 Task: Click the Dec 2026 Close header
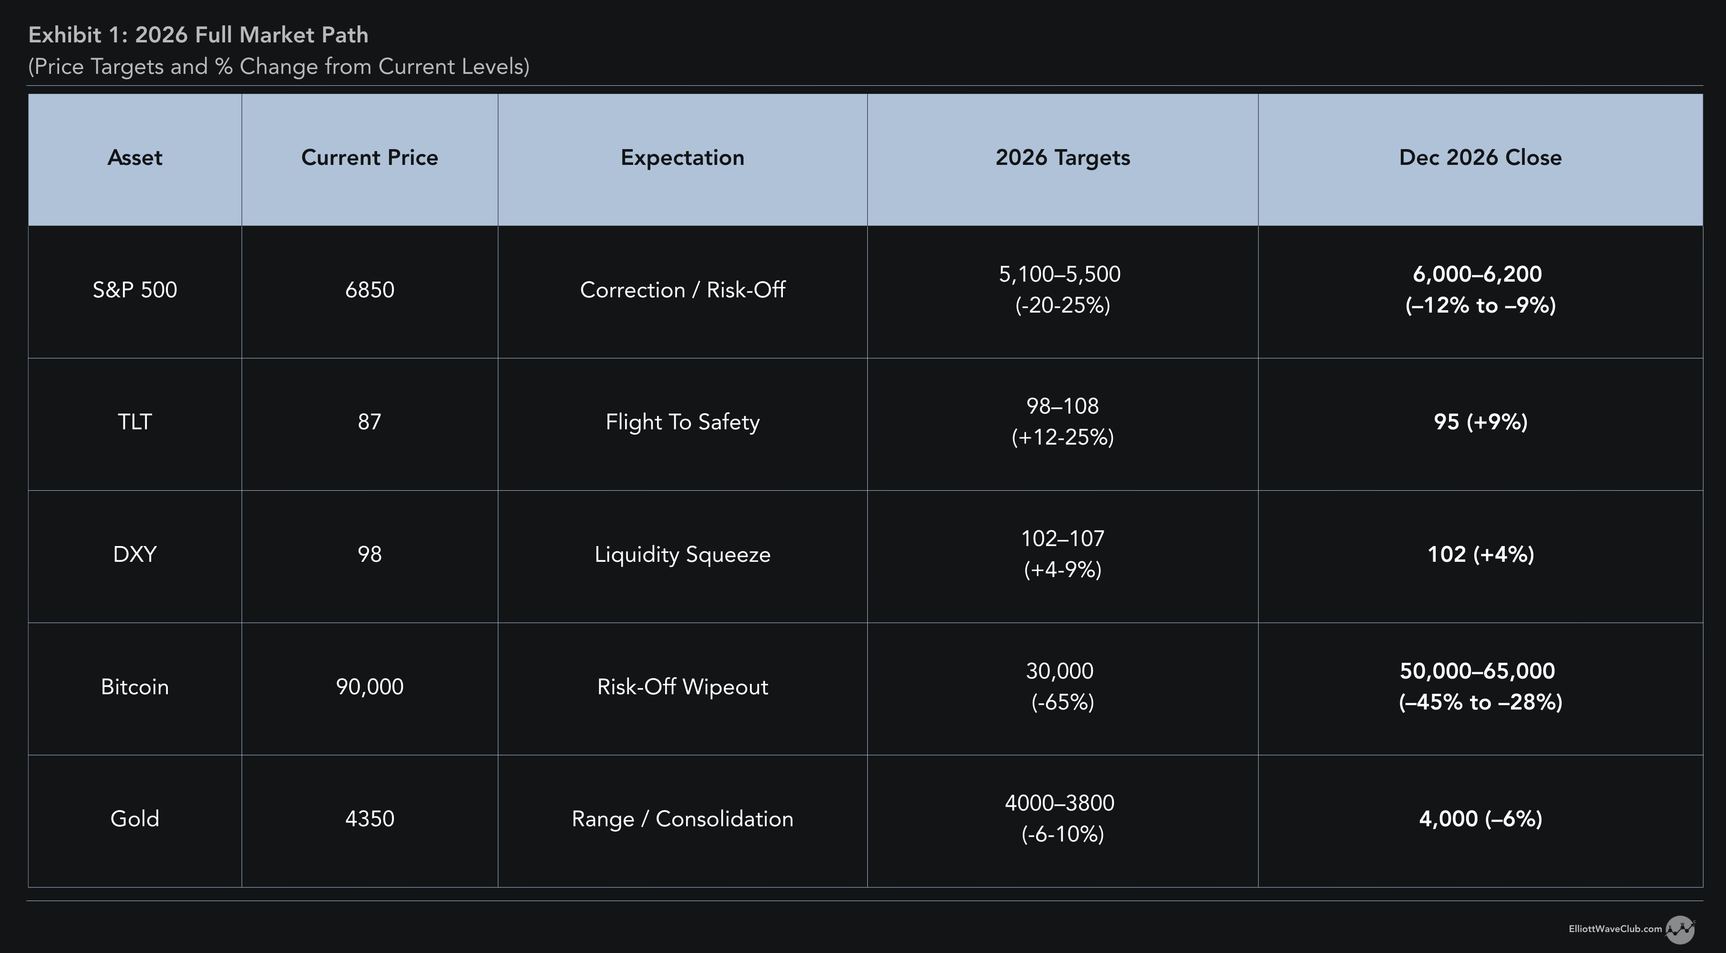[x=1479, y=158]
